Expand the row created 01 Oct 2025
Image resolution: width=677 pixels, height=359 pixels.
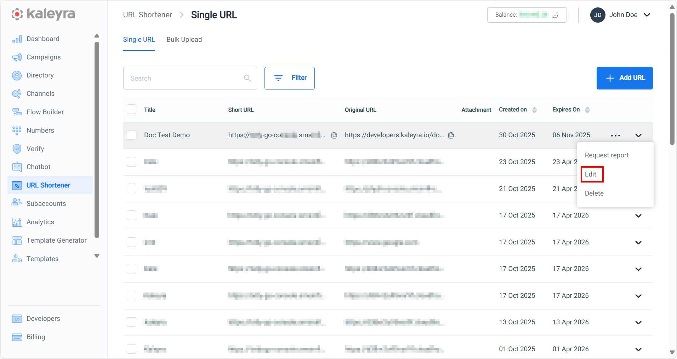tap(638, 349)
